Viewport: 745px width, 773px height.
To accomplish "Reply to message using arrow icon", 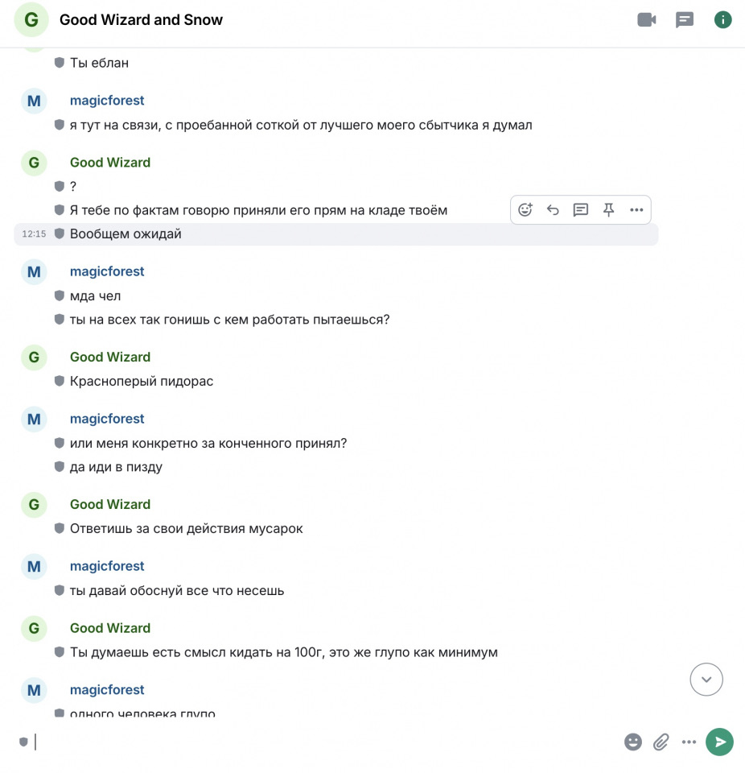I will coord(553,210).
